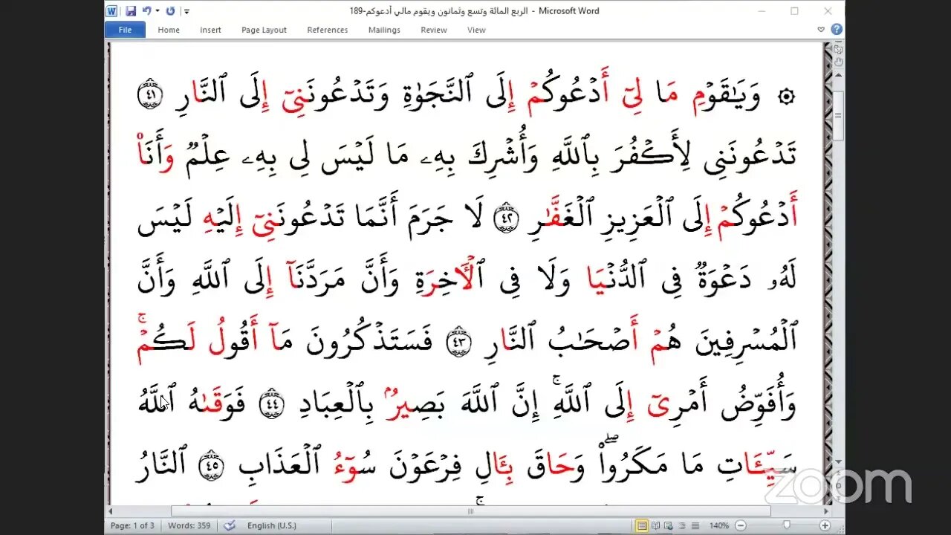Click the Zoom In plus button
The width and height of the screenshot is (951, 535).
click(825, 525)
